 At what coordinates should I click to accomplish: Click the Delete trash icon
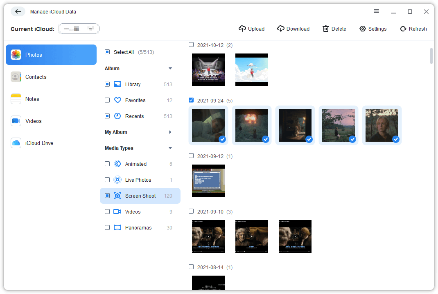click(326, 29)
